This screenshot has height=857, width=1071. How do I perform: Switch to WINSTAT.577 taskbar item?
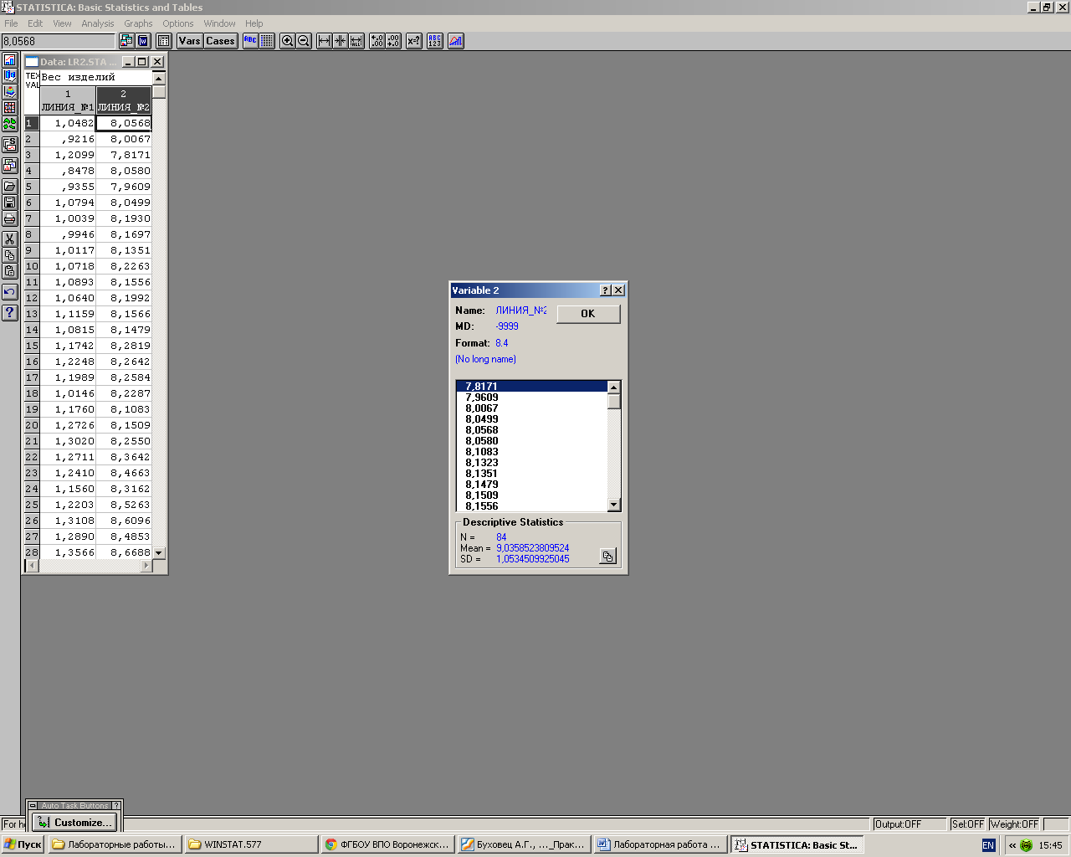251,844
